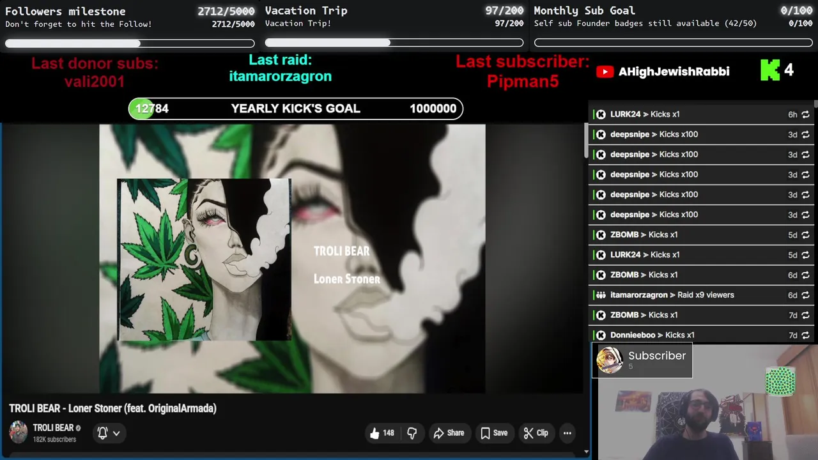The image size is (818, 460).
Task: Click '182K subscribers' text
Action: click(54, 440)
